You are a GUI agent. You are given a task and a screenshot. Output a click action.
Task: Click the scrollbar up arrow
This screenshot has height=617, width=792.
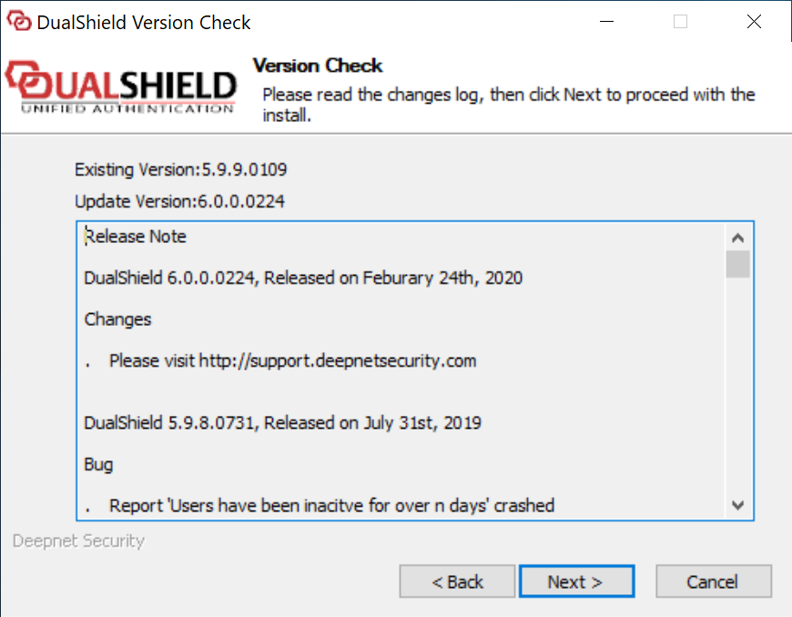click(x=738, y=235)
